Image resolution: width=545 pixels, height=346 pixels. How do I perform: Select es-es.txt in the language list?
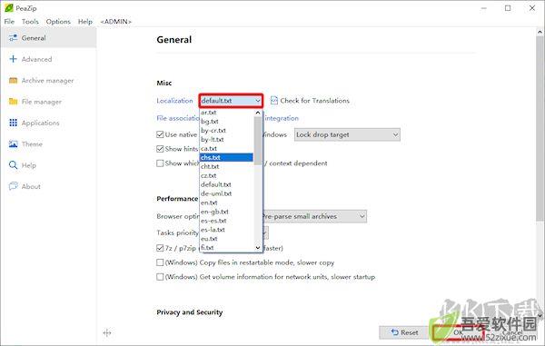(x=226, y=221)
